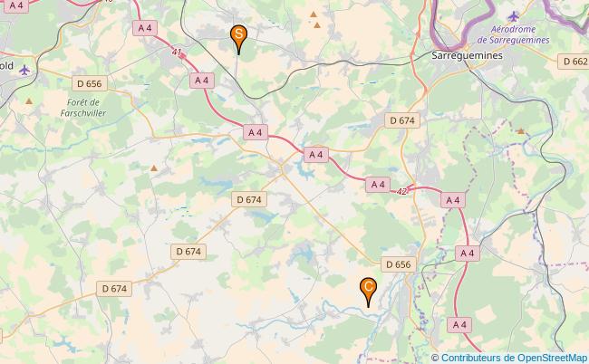Click the Aérodrome de Sarreguemines text label
Viewport: 589px width, 364px height.
[x=513, y=34]
